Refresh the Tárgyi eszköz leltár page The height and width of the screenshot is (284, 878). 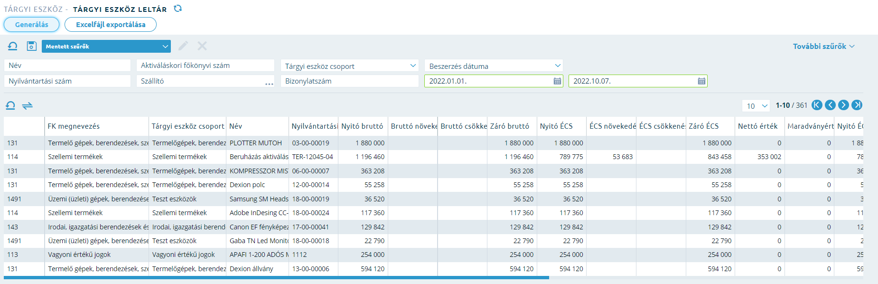coord(178,9)
